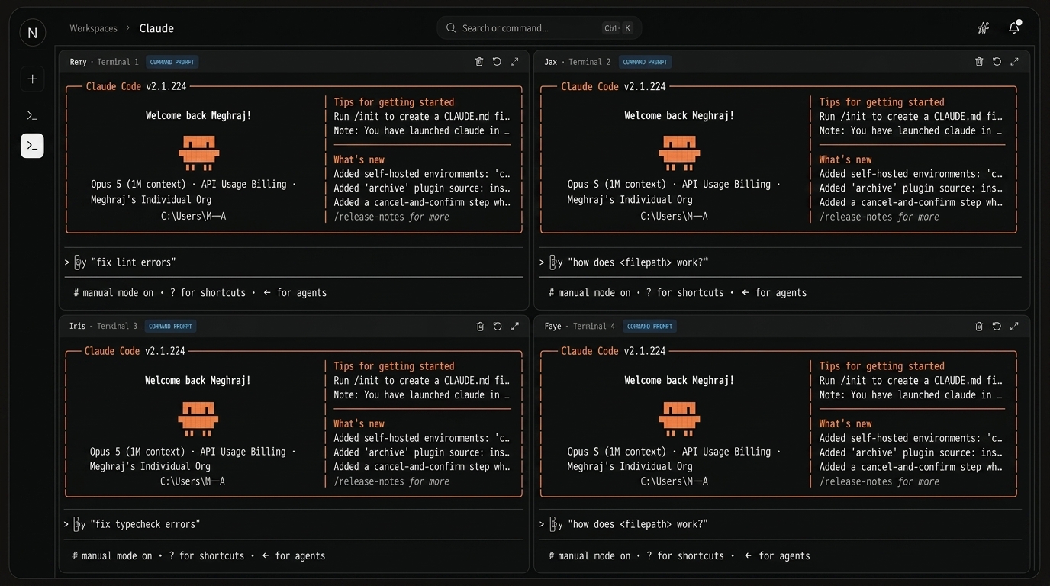Click "Added self-hosted environments" in Jax terminal

(x=911, y=174)
